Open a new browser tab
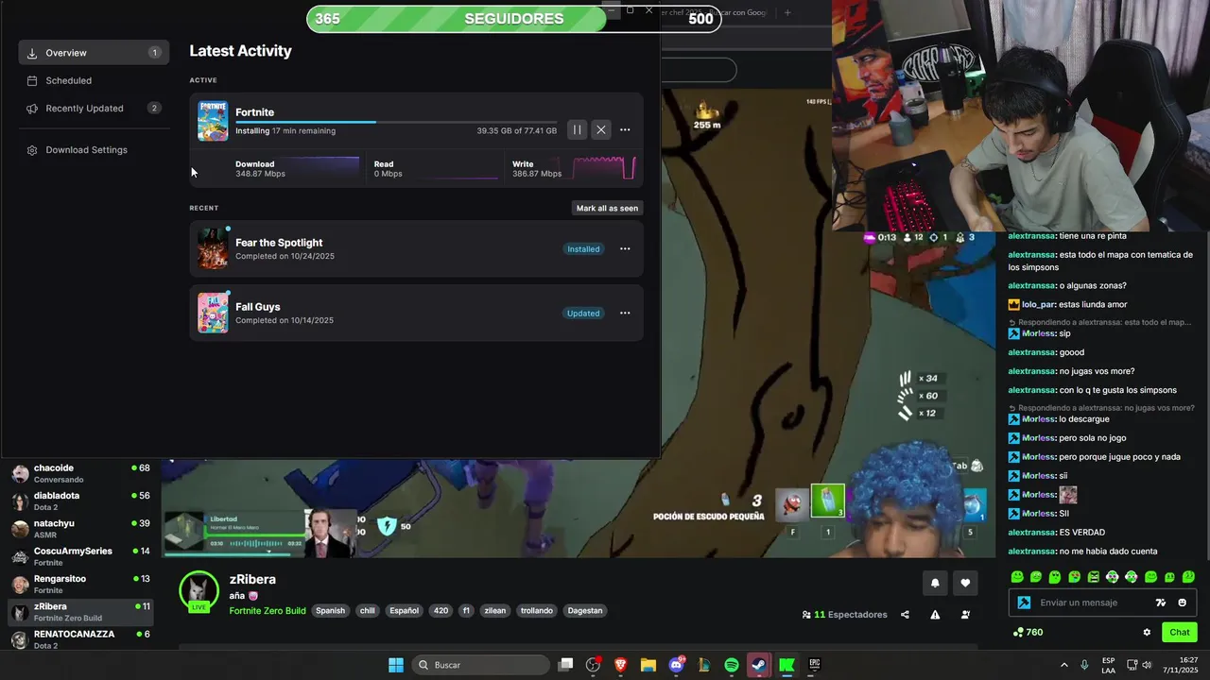 click(787, 12)
